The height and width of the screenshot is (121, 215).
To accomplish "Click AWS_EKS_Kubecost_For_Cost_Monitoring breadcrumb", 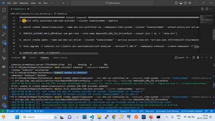I will coord(31,14).
